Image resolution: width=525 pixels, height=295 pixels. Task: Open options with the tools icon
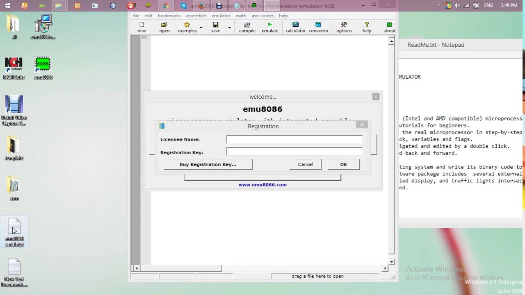[x=344, y=27]
